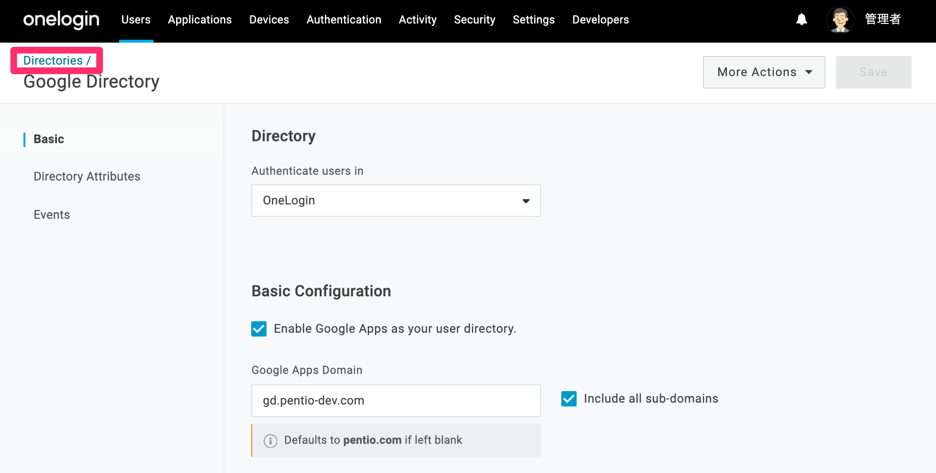This screenshot has height=473, width=936.
Task: Click the user avatar picture
Action: [840, 20]
